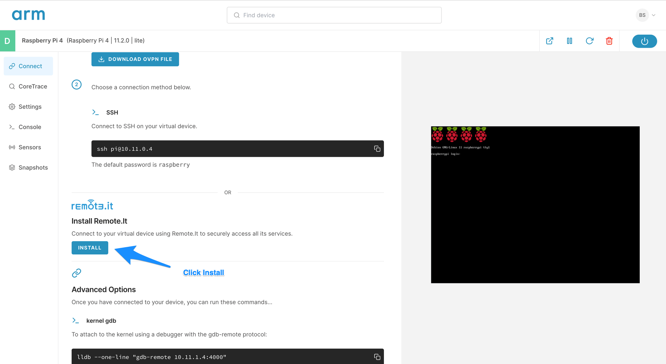Click the Find device search field
The image size is (666, 364).
click(x=334, y=15)
